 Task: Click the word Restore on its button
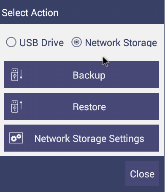89,107
